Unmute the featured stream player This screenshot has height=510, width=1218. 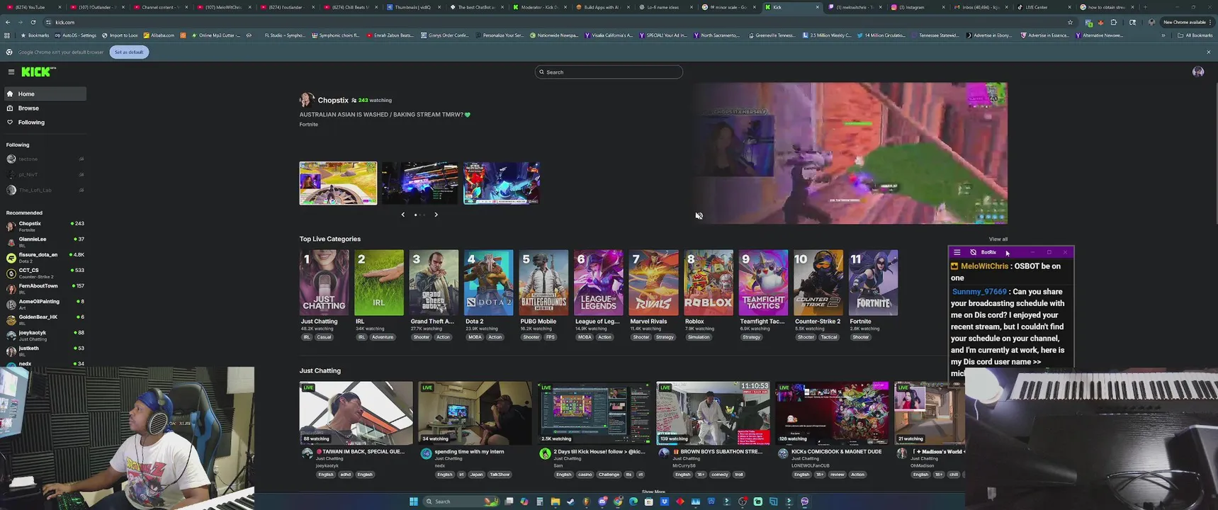(x=699, y=216)
